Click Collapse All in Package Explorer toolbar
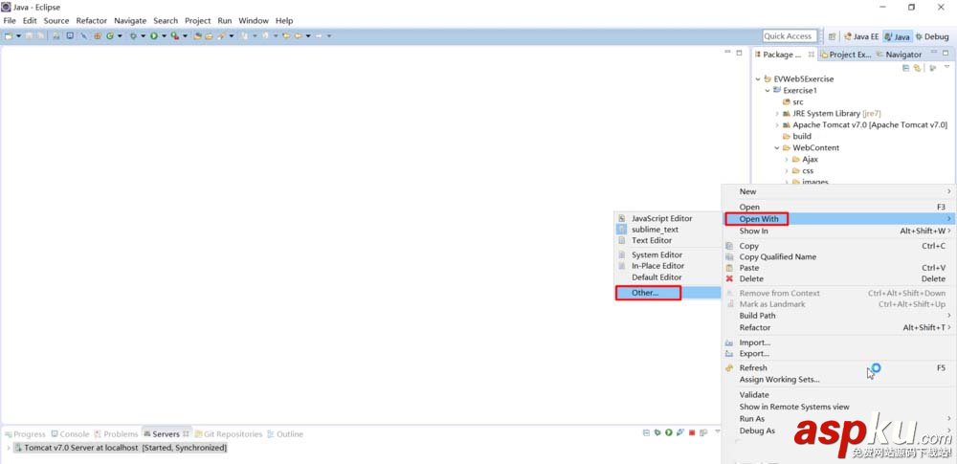 [905, 68]
